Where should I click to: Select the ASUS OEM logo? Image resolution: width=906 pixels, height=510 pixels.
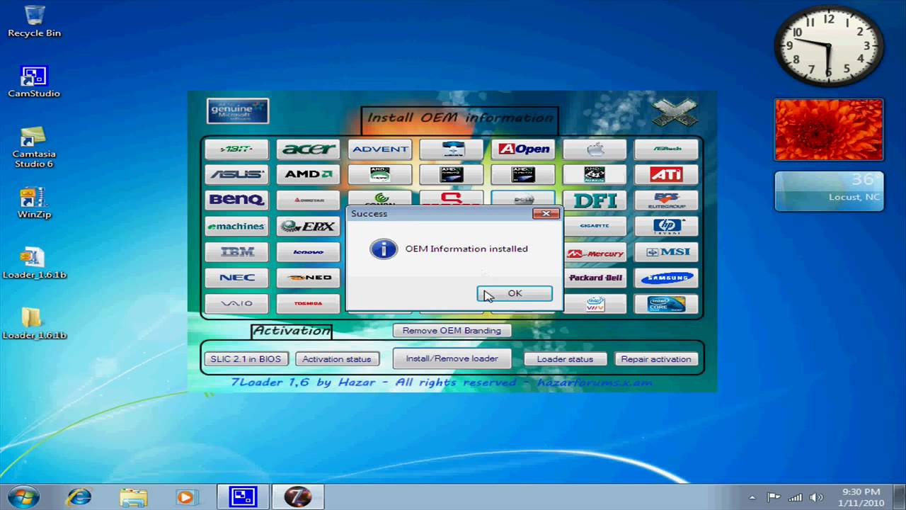236,174
